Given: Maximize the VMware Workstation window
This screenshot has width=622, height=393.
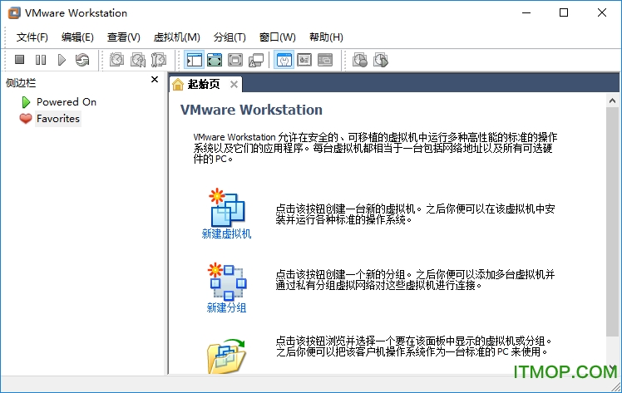Looking at the screenshot, I should tap(564, 12).
